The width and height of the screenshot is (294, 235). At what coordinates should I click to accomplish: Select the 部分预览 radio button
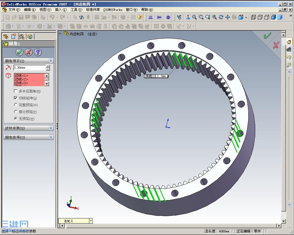tap(16, 112)
